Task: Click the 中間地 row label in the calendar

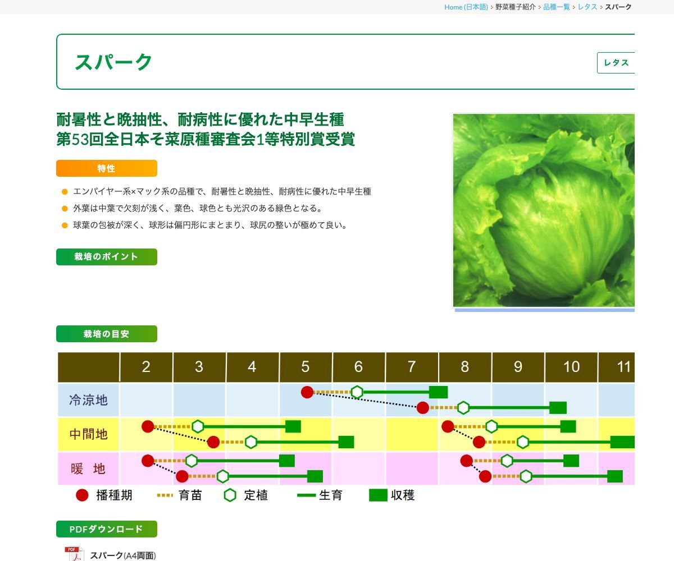Action: (x=87, y=434)
